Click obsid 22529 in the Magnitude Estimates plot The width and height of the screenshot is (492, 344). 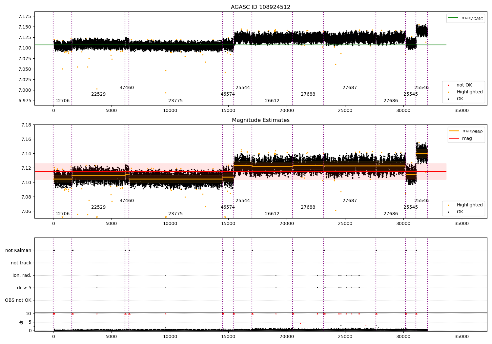[98, 207]
